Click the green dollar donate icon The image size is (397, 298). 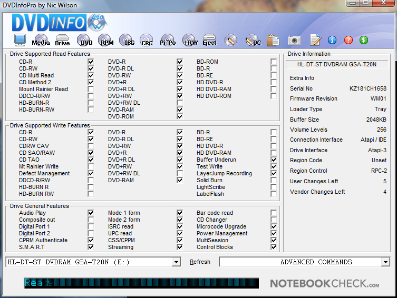point(364,40)
